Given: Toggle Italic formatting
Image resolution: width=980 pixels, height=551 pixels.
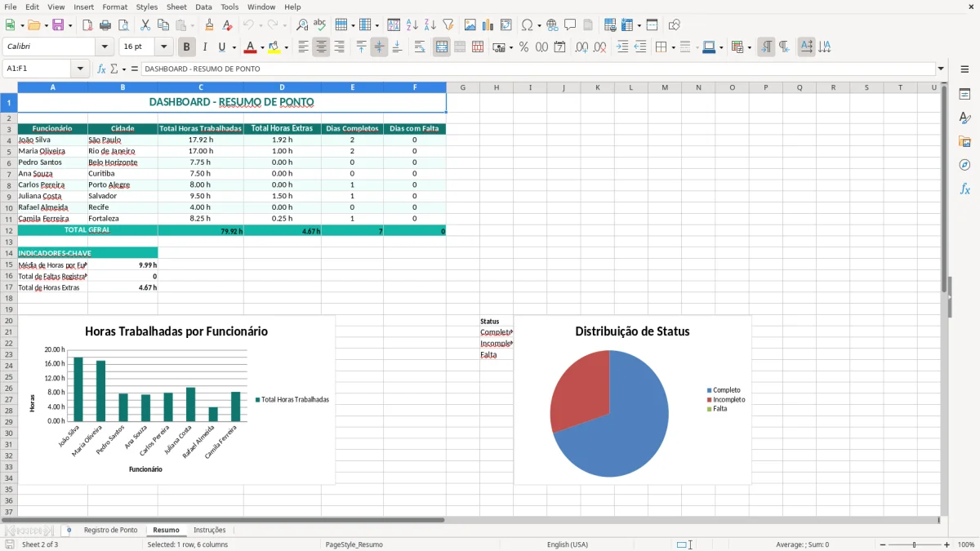Looking at the screenshot, I should (x=205, y=47).
